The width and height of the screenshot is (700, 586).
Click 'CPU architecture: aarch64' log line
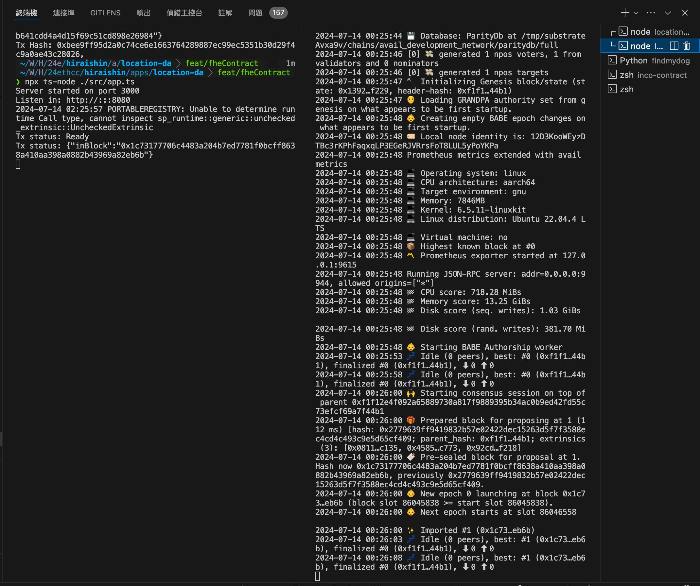(x=425, y=182)
